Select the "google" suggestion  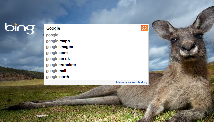[x=96, y=35]
